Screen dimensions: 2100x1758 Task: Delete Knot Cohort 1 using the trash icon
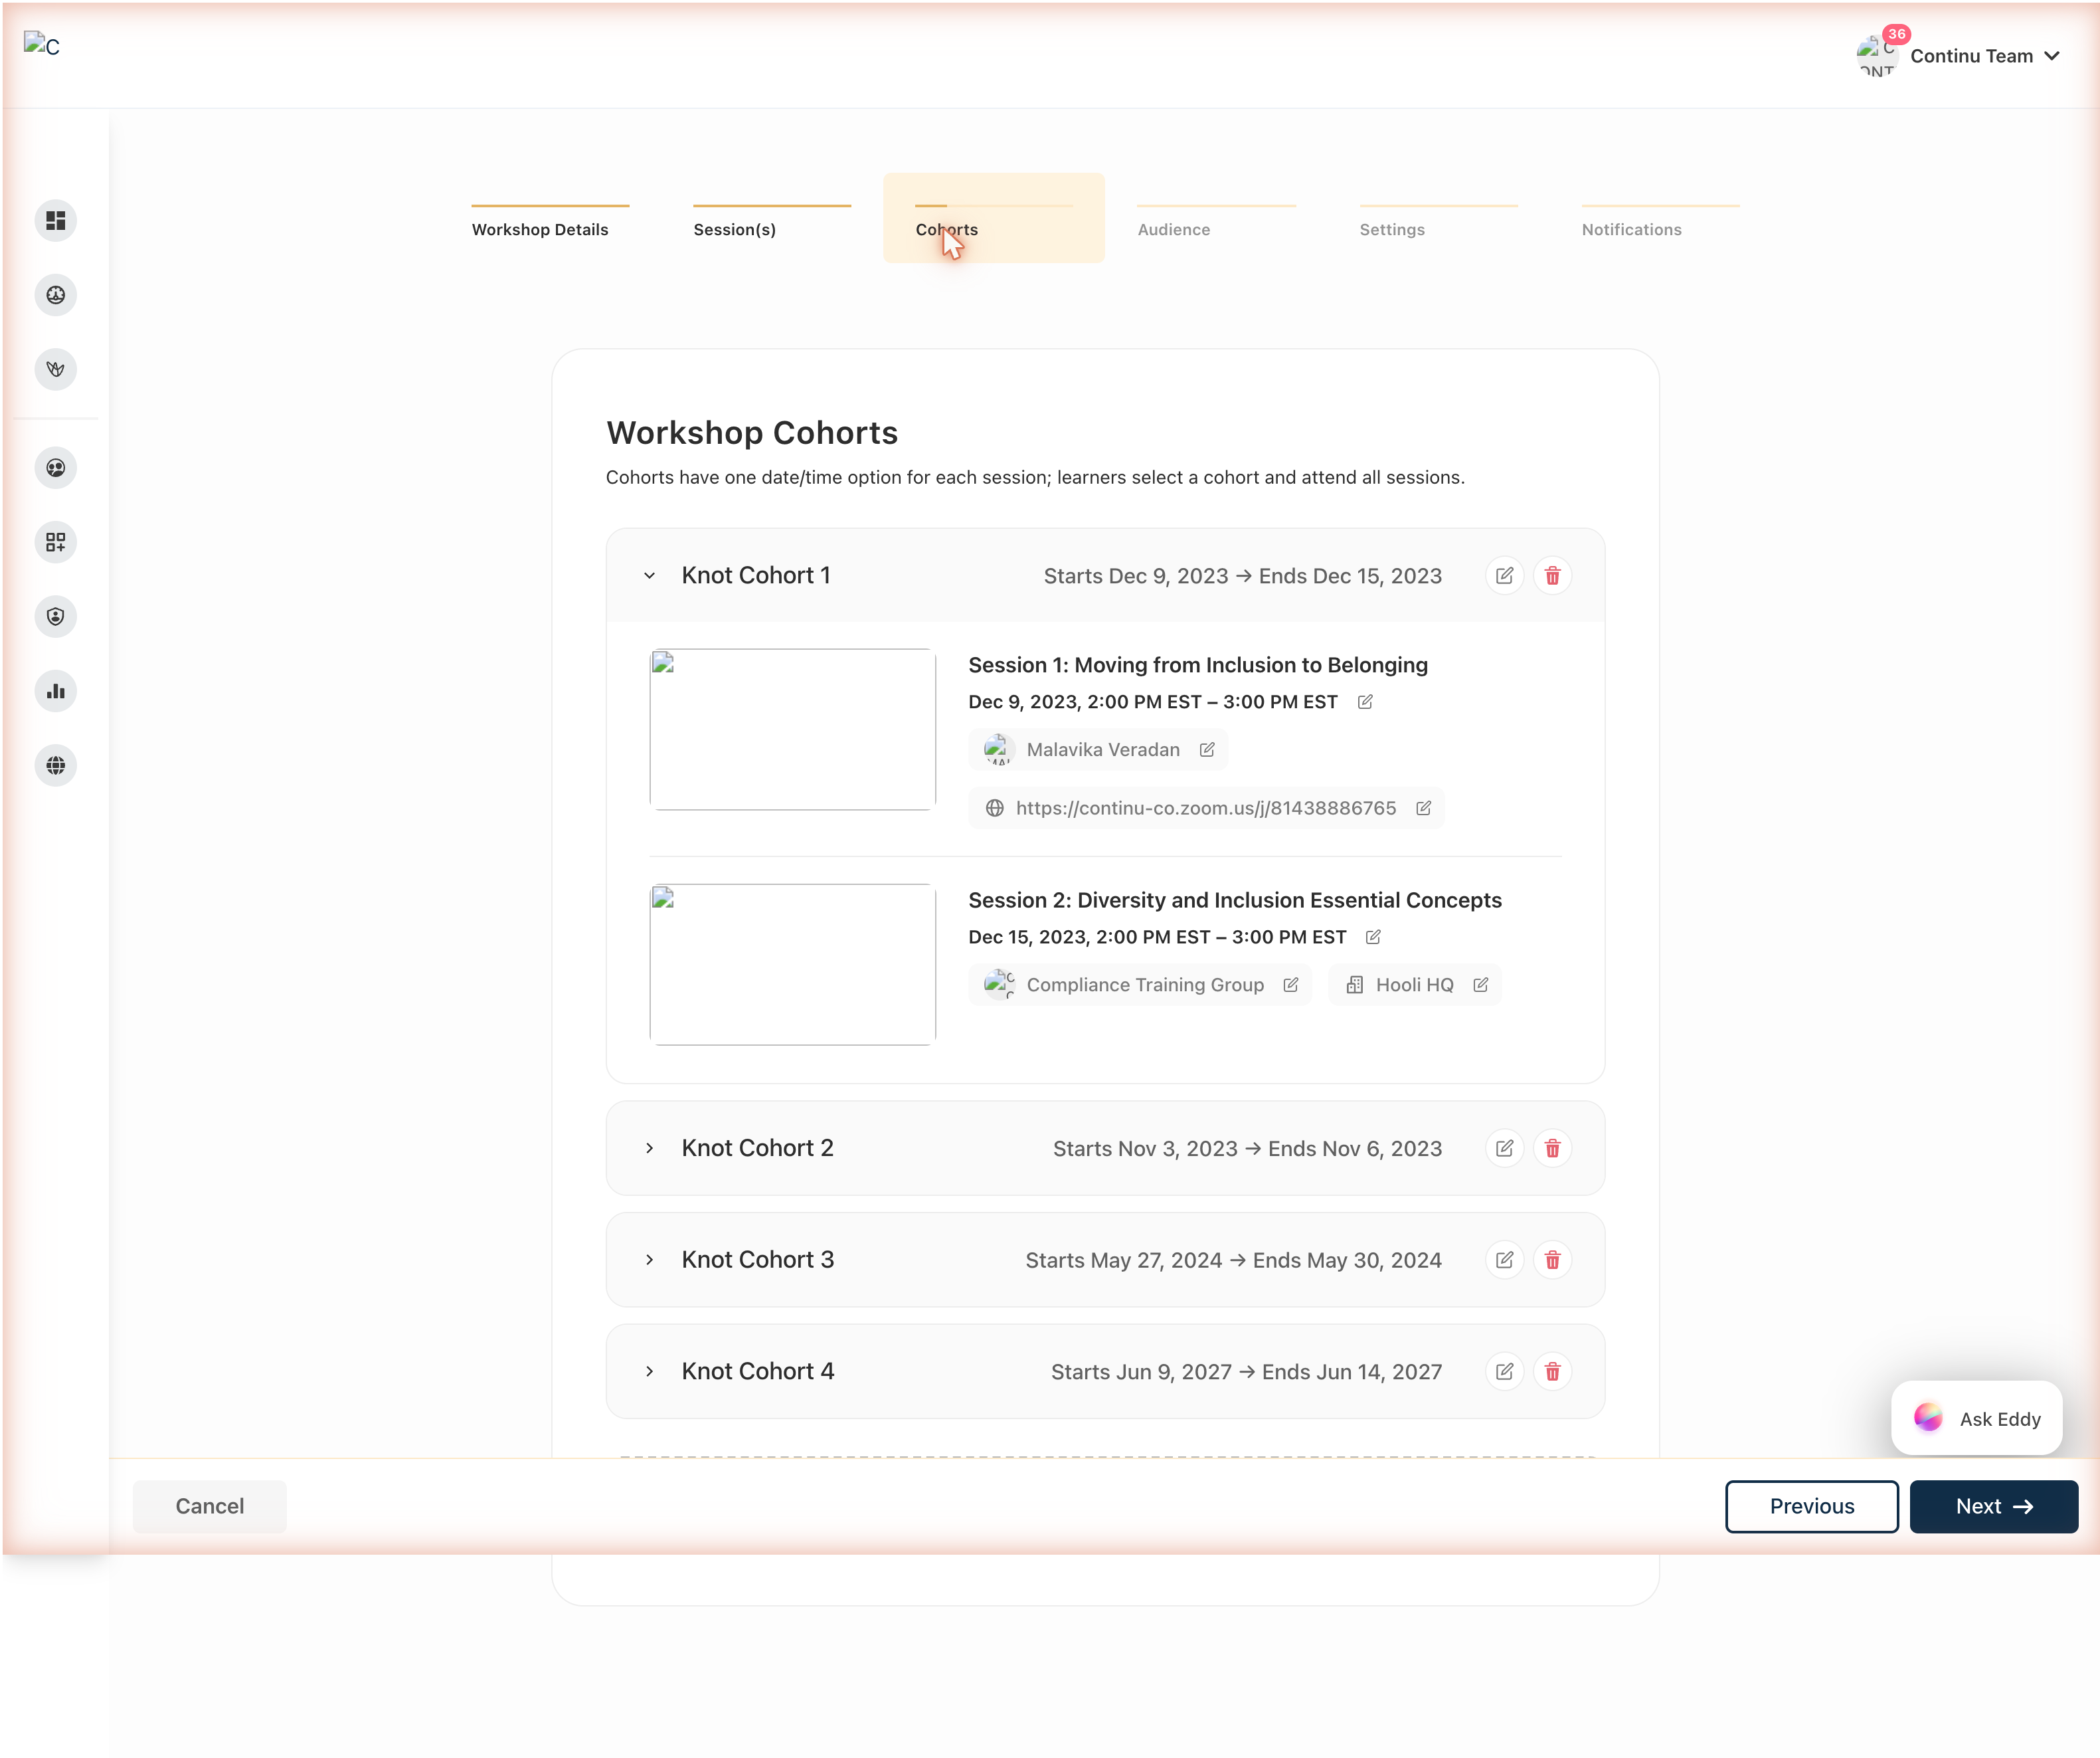[x=1552, y=575]
